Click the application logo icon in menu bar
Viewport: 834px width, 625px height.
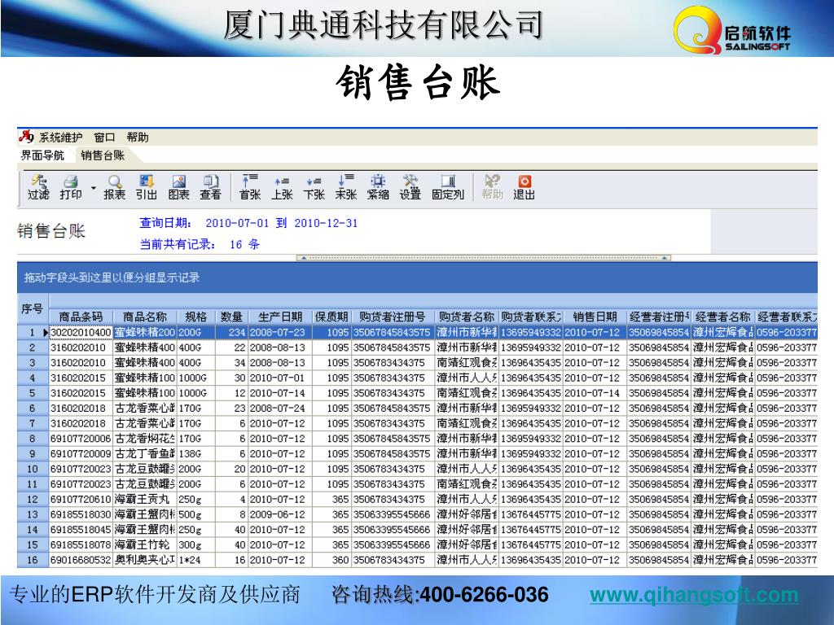26,137
